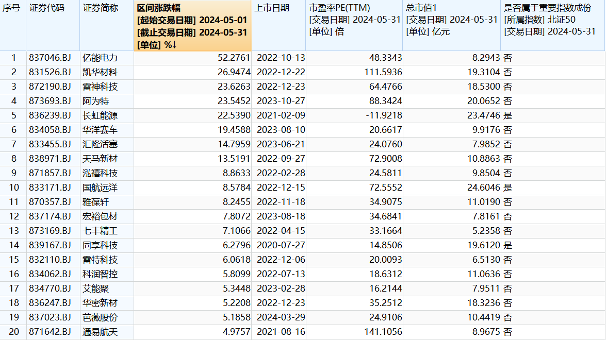Click the 是 cell in 国航远洋 row
Viewport: 607px width, 340px height.
[507, 188]
